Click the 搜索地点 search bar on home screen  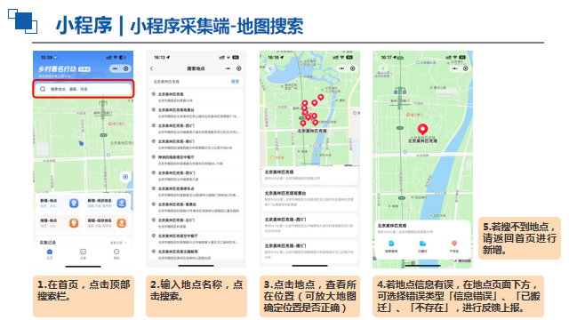pyautogui.click(x=84, y=89)
